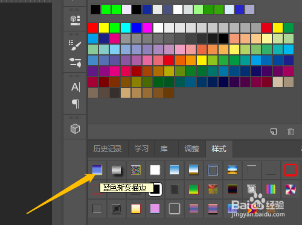Switch to the 学习 tab
The image size is (302, 225).
tap(141, 149)
